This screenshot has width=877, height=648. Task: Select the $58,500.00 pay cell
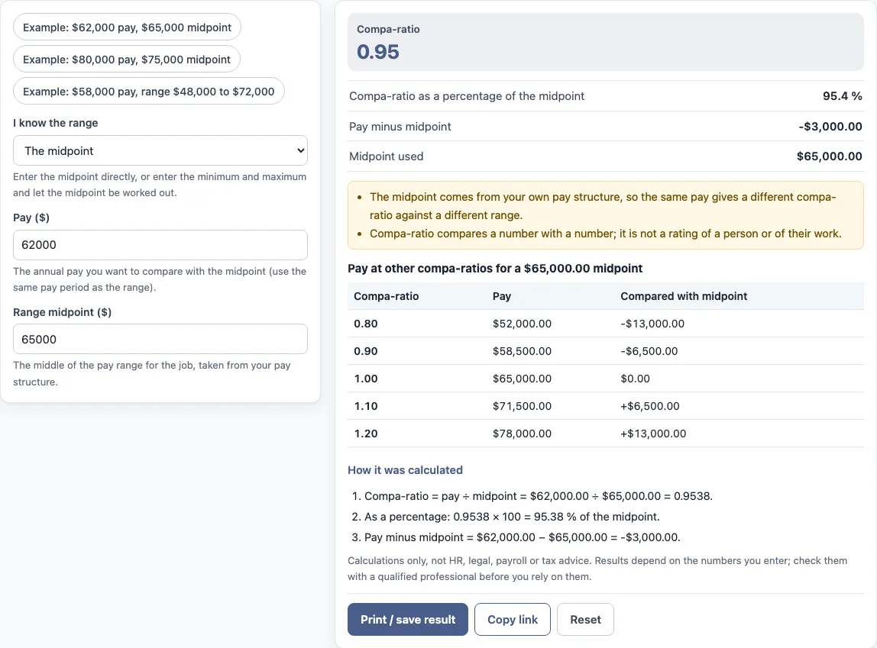pyautogui.click(x=522, y=351)
